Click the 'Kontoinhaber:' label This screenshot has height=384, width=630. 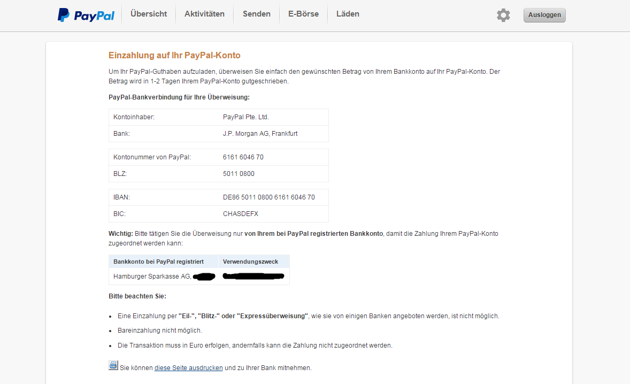coord(134,117)
